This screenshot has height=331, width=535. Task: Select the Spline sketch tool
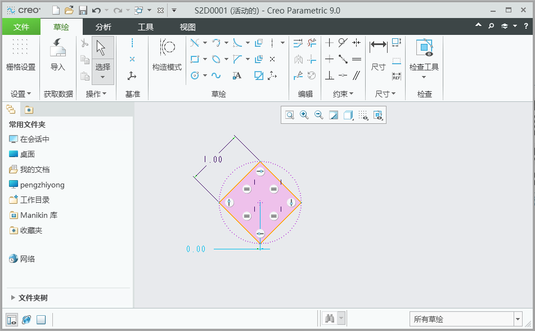(x=216, y=75)
